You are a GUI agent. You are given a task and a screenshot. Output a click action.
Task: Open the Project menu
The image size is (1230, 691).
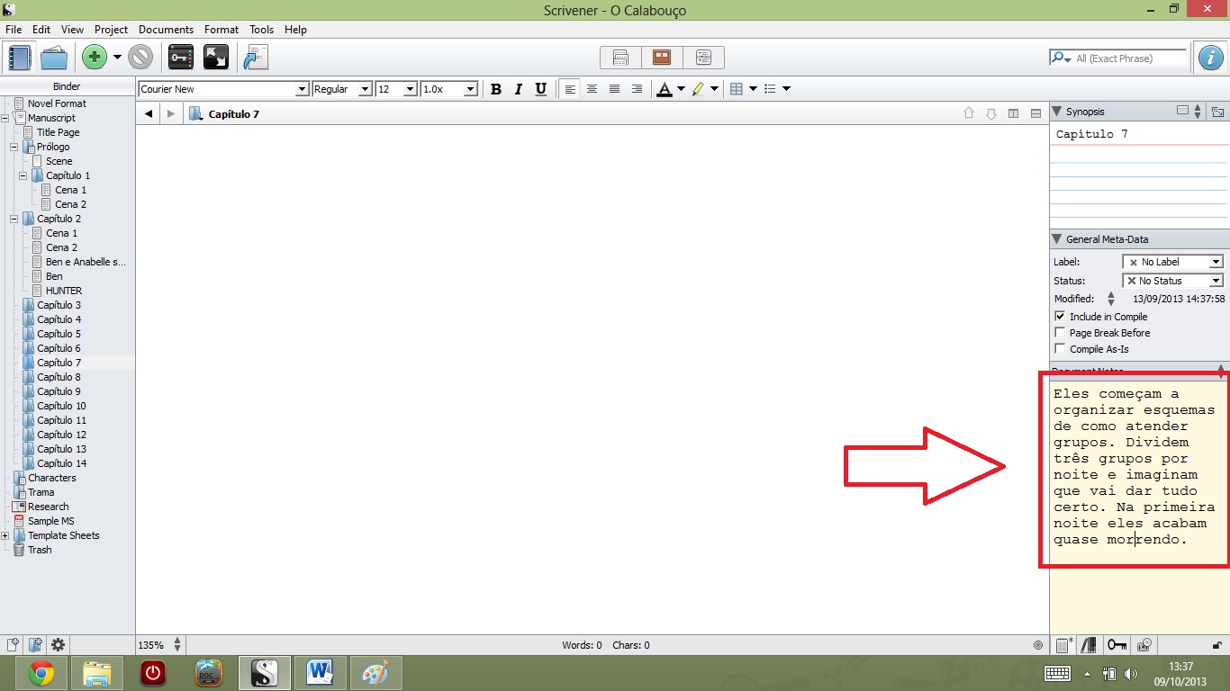(111, 29)
